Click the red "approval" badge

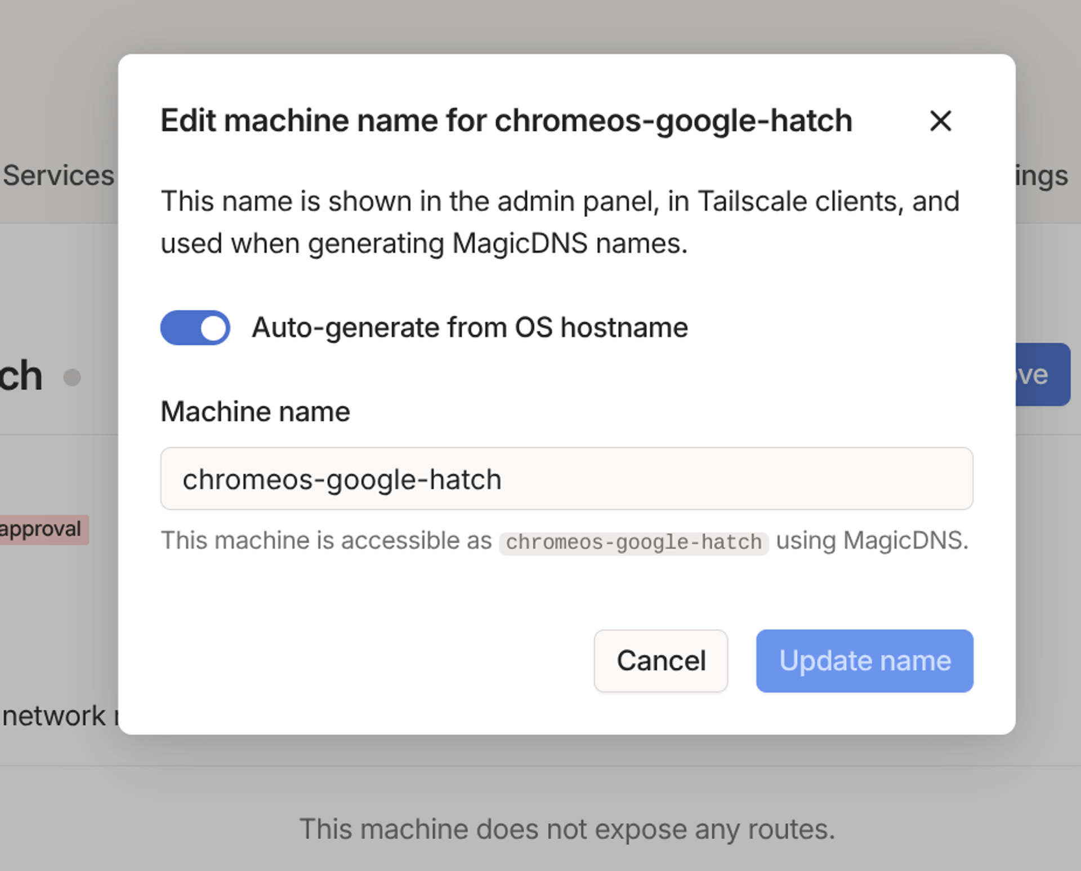pyautogui.click(x=42, y=530)
